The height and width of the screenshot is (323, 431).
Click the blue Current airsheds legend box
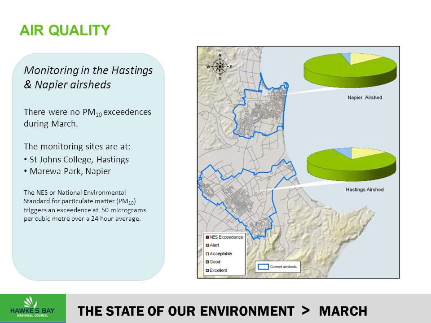(x=264, y=266)
